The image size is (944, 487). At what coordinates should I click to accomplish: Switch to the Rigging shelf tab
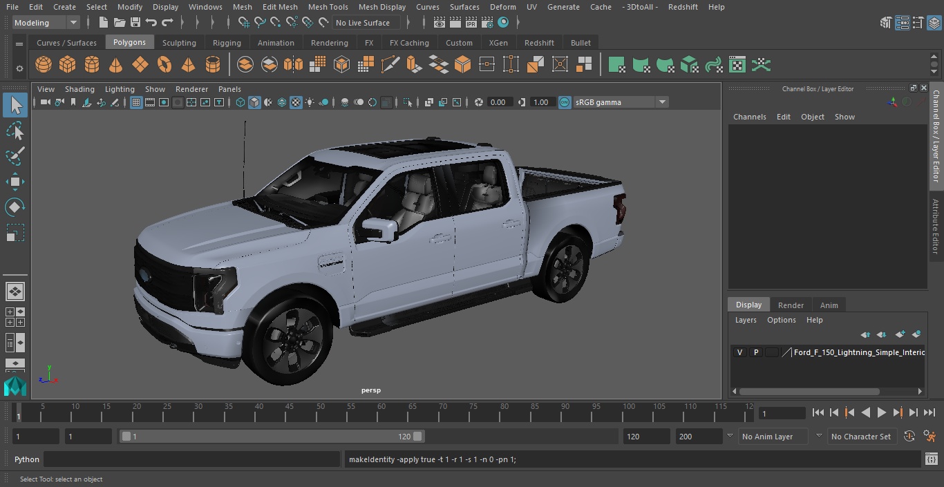[227, 43]
